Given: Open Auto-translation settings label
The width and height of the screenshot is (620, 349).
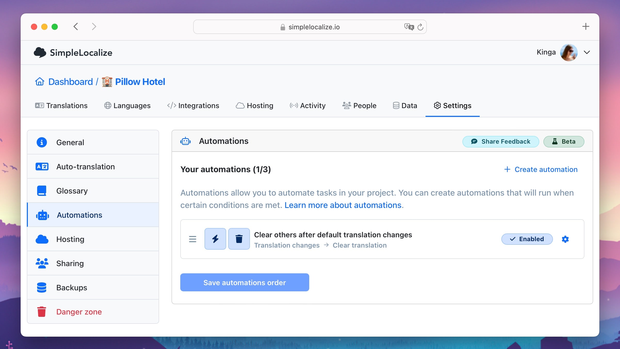Looking at the screenshot, I should tap(86, 167).
